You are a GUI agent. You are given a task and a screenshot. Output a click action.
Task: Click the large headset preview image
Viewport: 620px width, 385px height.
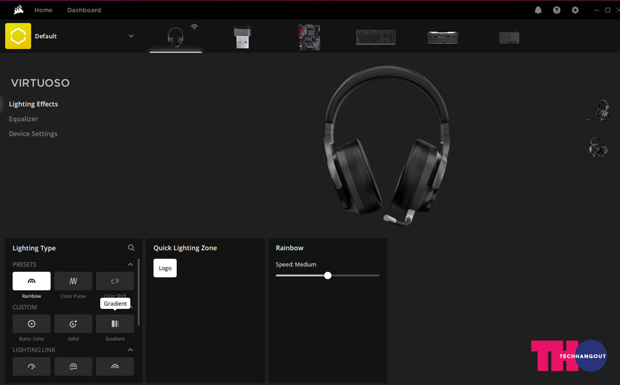[387, 146]
